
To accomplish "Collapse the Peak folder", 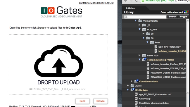I will coord(147,42).
